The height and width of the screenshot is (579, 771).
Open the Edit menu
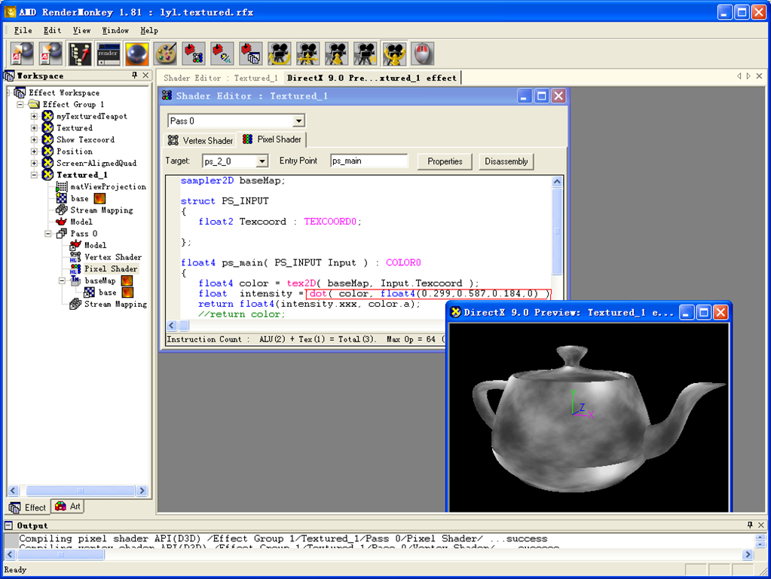(x=52, y=30)
